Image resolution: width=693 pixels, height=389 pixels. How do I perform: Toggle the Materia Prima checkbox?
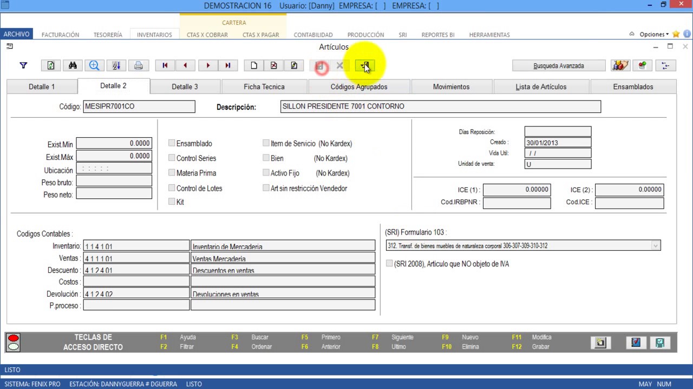pos(172,173)
